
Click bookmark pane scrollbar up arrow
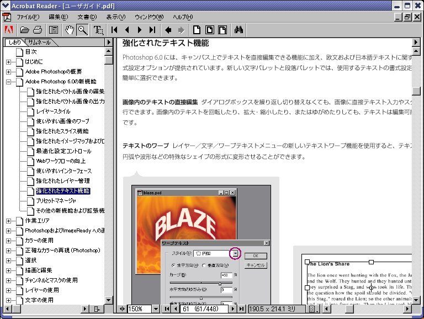click(108, 51)
